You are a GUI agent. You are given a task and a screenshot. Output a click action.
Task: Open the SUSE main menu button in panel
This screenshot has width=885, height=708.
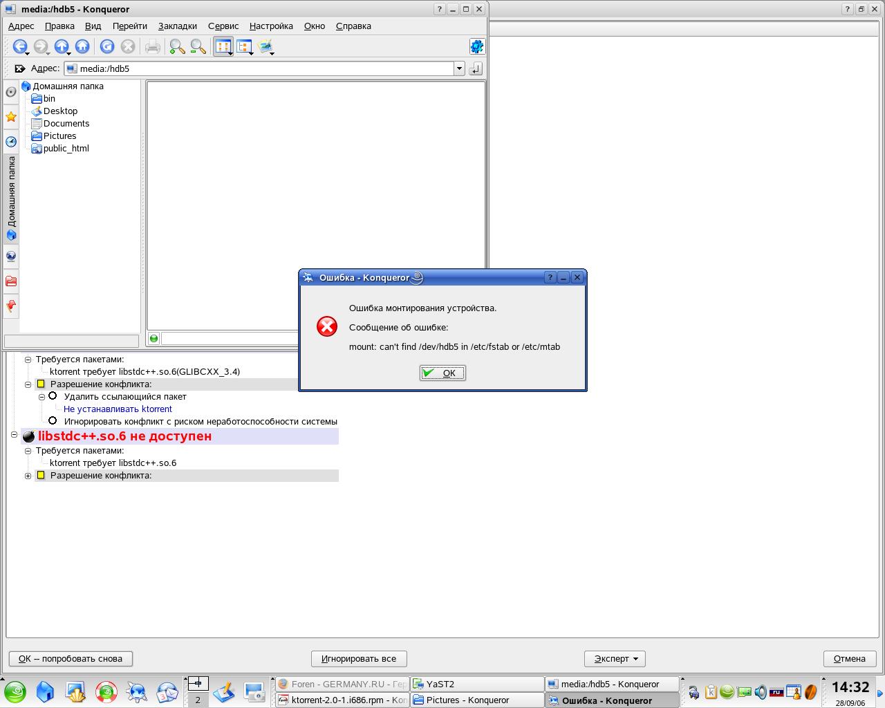click(x=15, y=691)
